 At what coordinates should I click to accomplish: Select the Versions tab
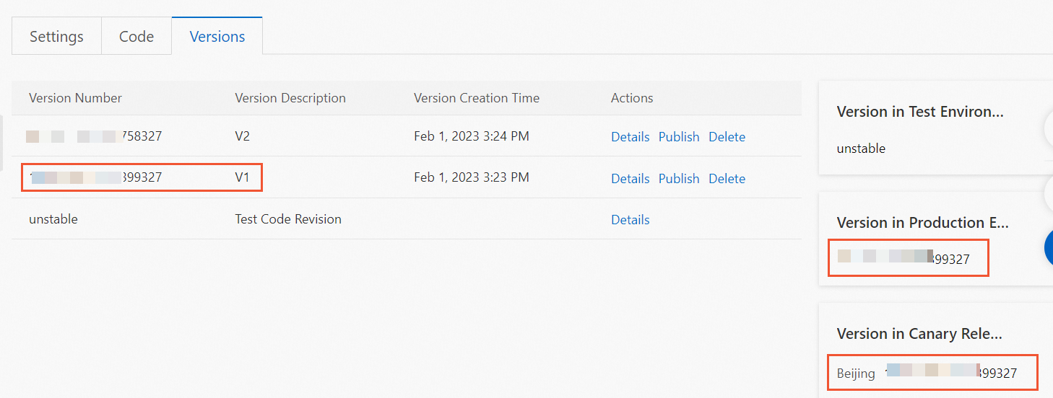coord(217,37)
